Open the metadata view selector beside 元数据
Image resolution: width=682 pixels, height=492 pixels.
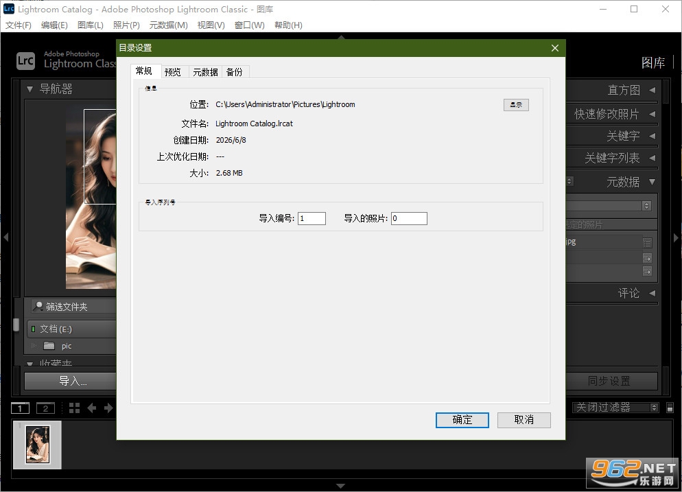click(569, 181)
